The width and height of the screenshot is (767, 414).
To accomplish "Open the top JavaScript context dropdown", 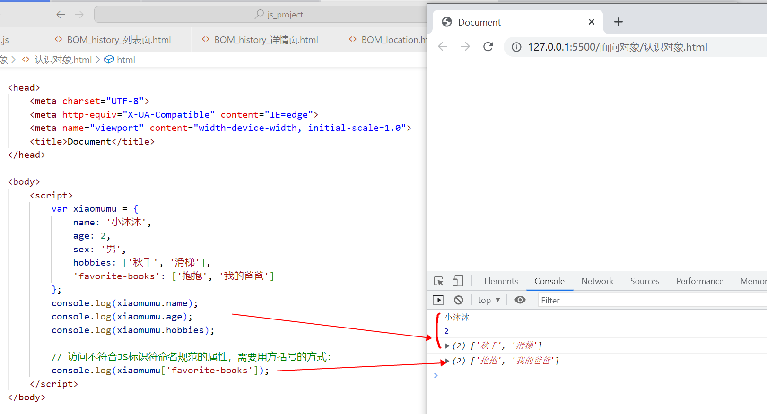I will pyautogui.click(x=489, y=300).
